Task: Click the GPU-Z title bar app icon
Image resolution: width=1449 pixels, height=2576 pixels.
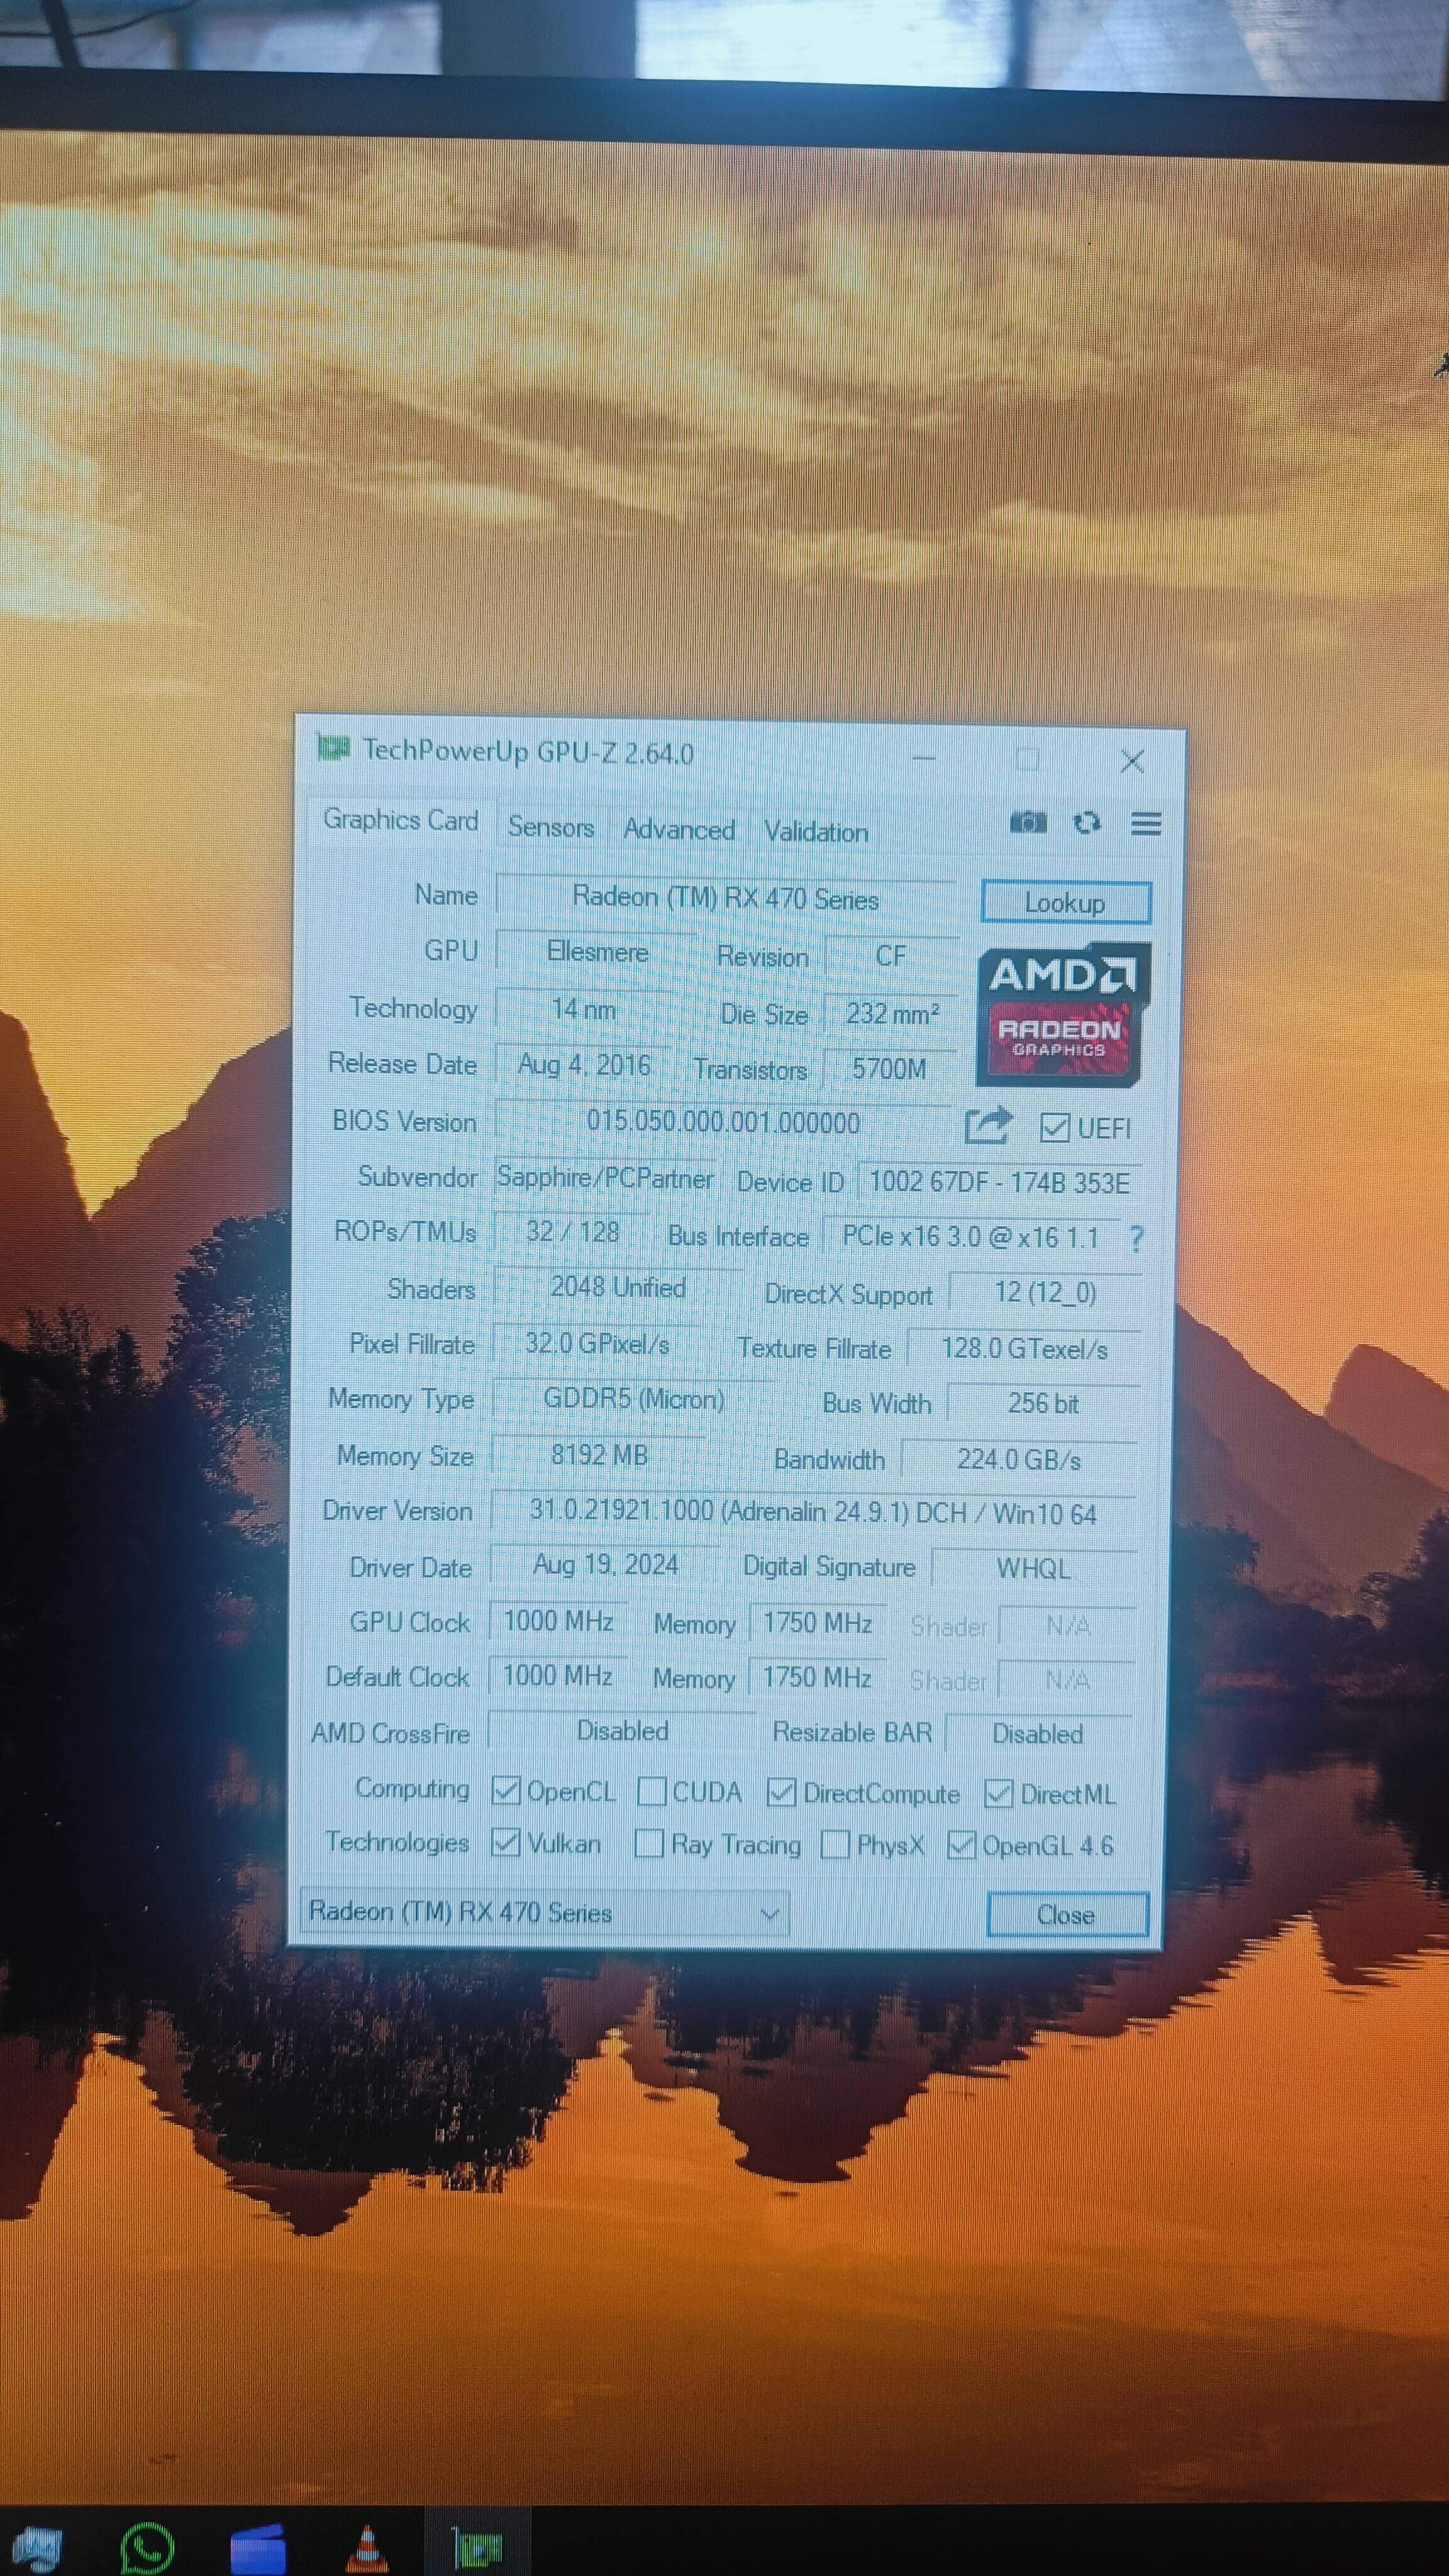Action: click(333, 747)
